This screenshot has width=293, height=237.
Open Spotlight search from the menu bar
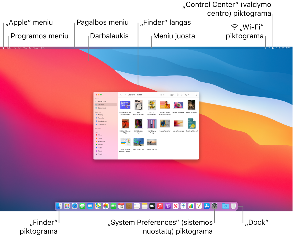click(x=269, y=48)
